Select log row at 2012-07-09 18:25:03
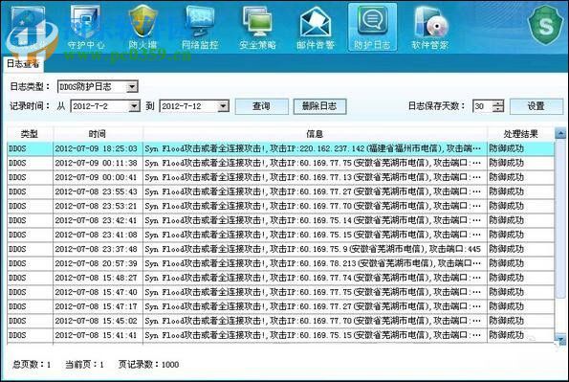 point(280,148)
